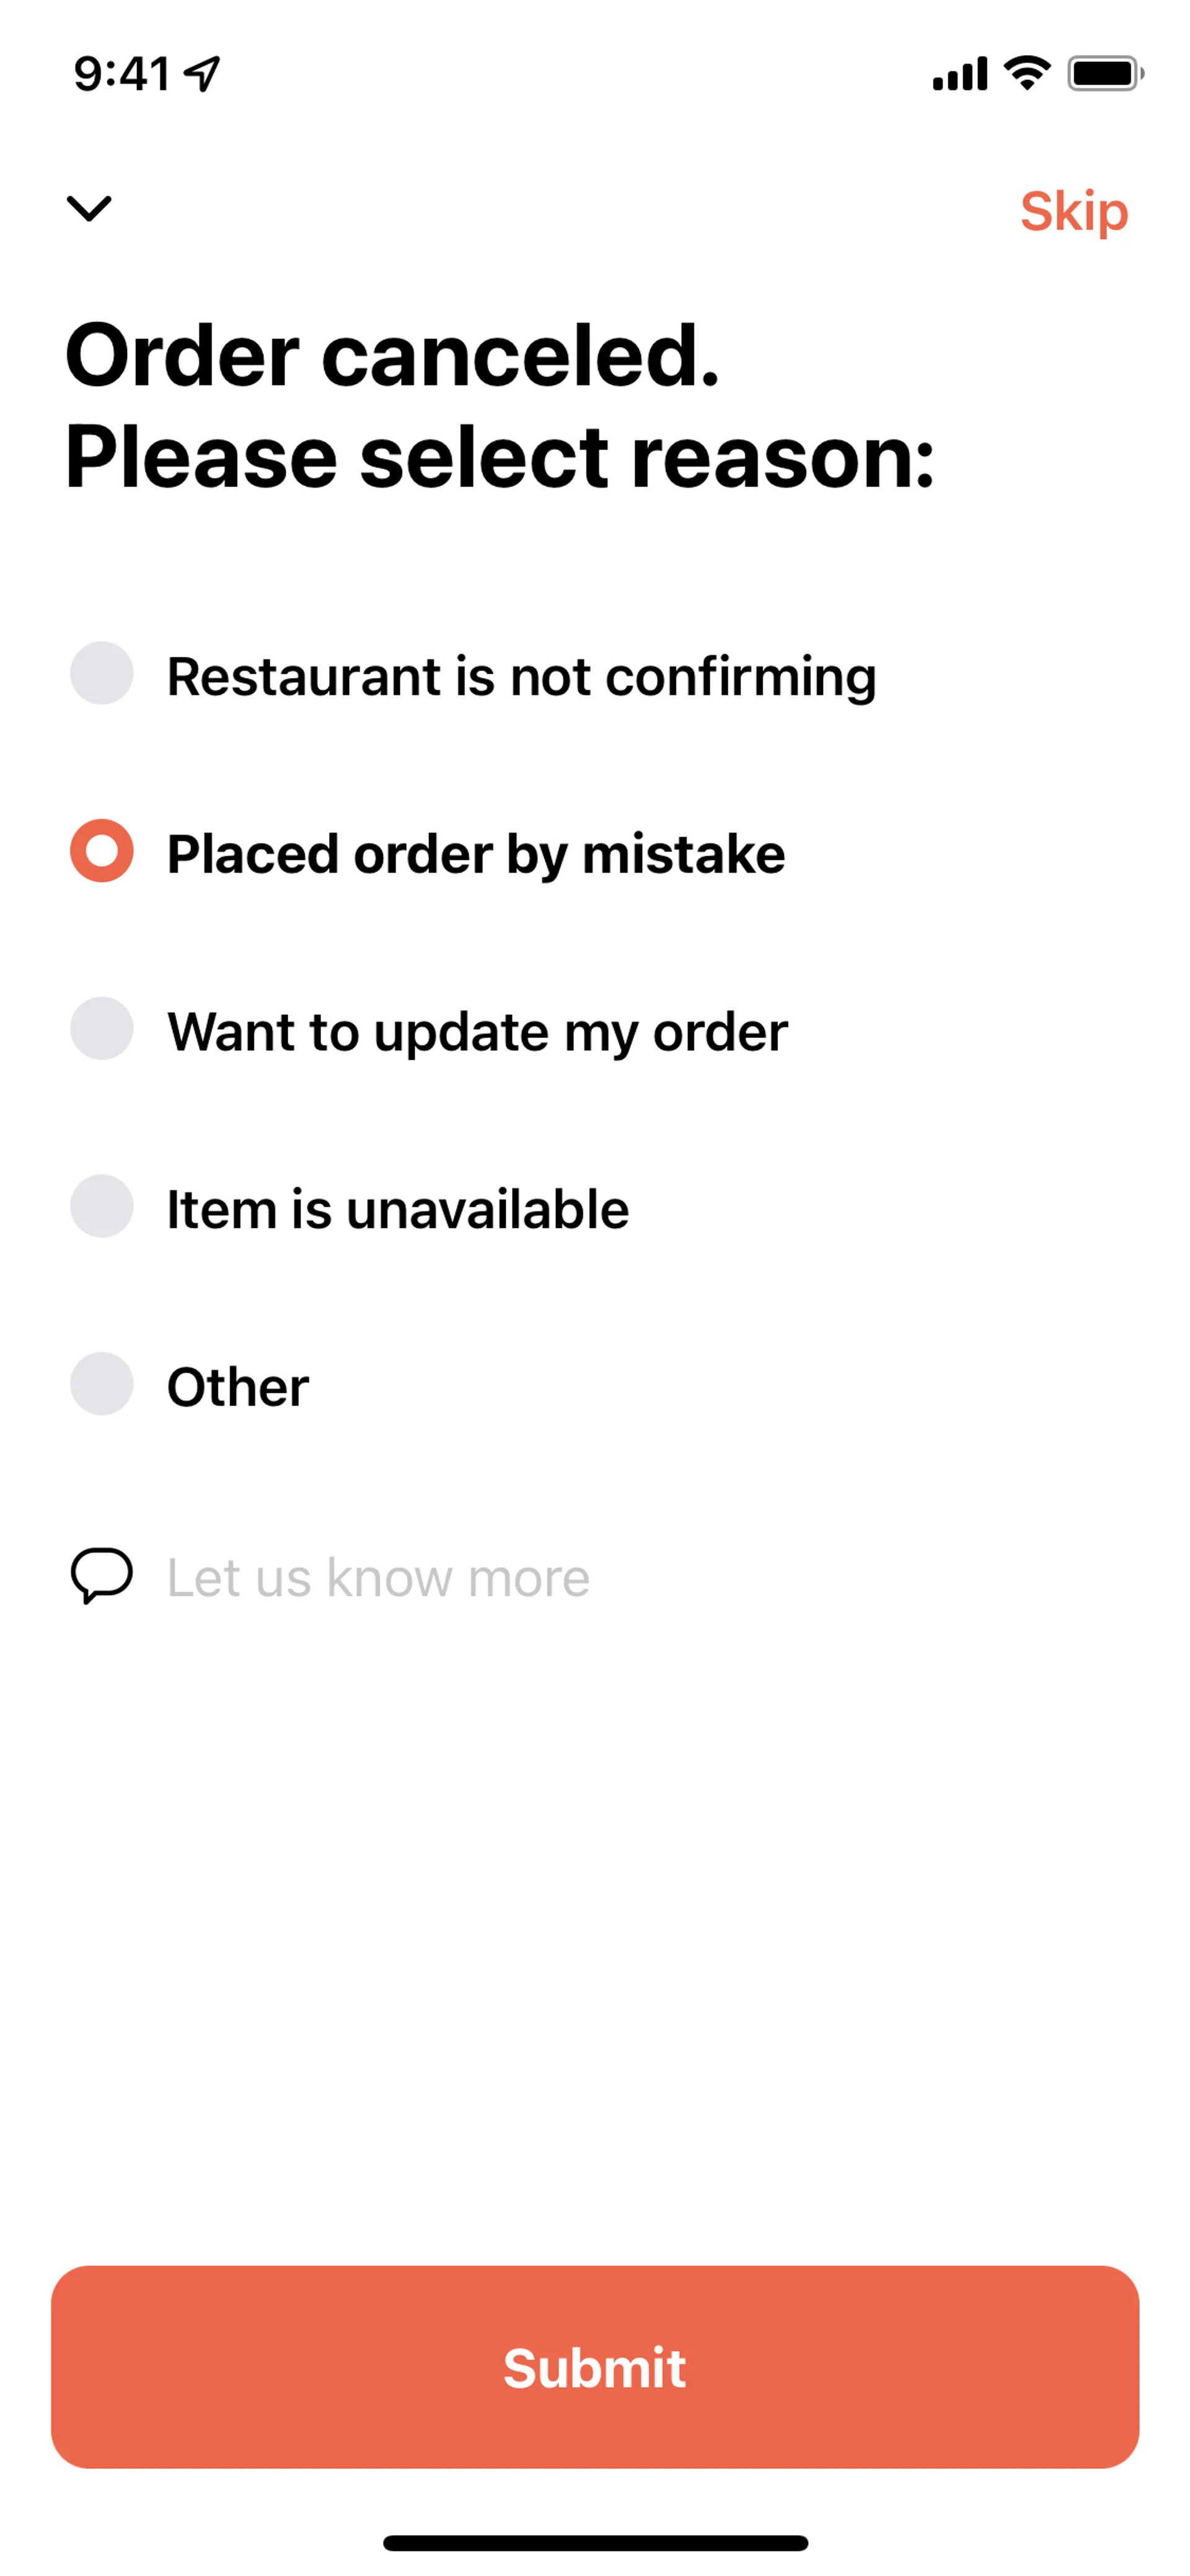
Task: Tap the 'Restaurant is not confirming' label
Action: coord(521,676)
